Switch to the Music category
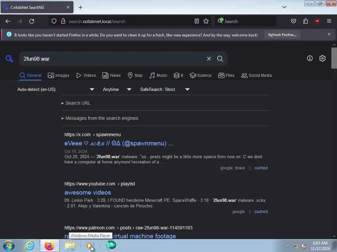The height and width of the screenshot is (252, 337). point(158,75)
